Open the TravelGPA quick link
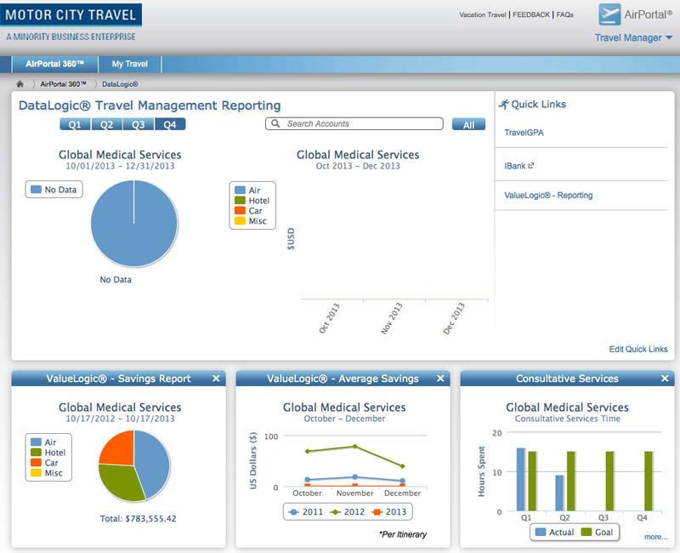 tap(524, 133)
